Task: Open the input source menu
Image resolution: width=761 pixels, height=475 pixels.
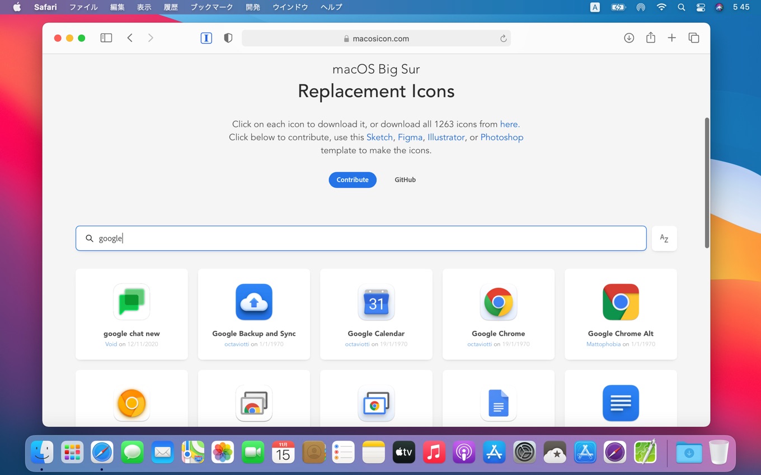Action: [x=595, y=7]
